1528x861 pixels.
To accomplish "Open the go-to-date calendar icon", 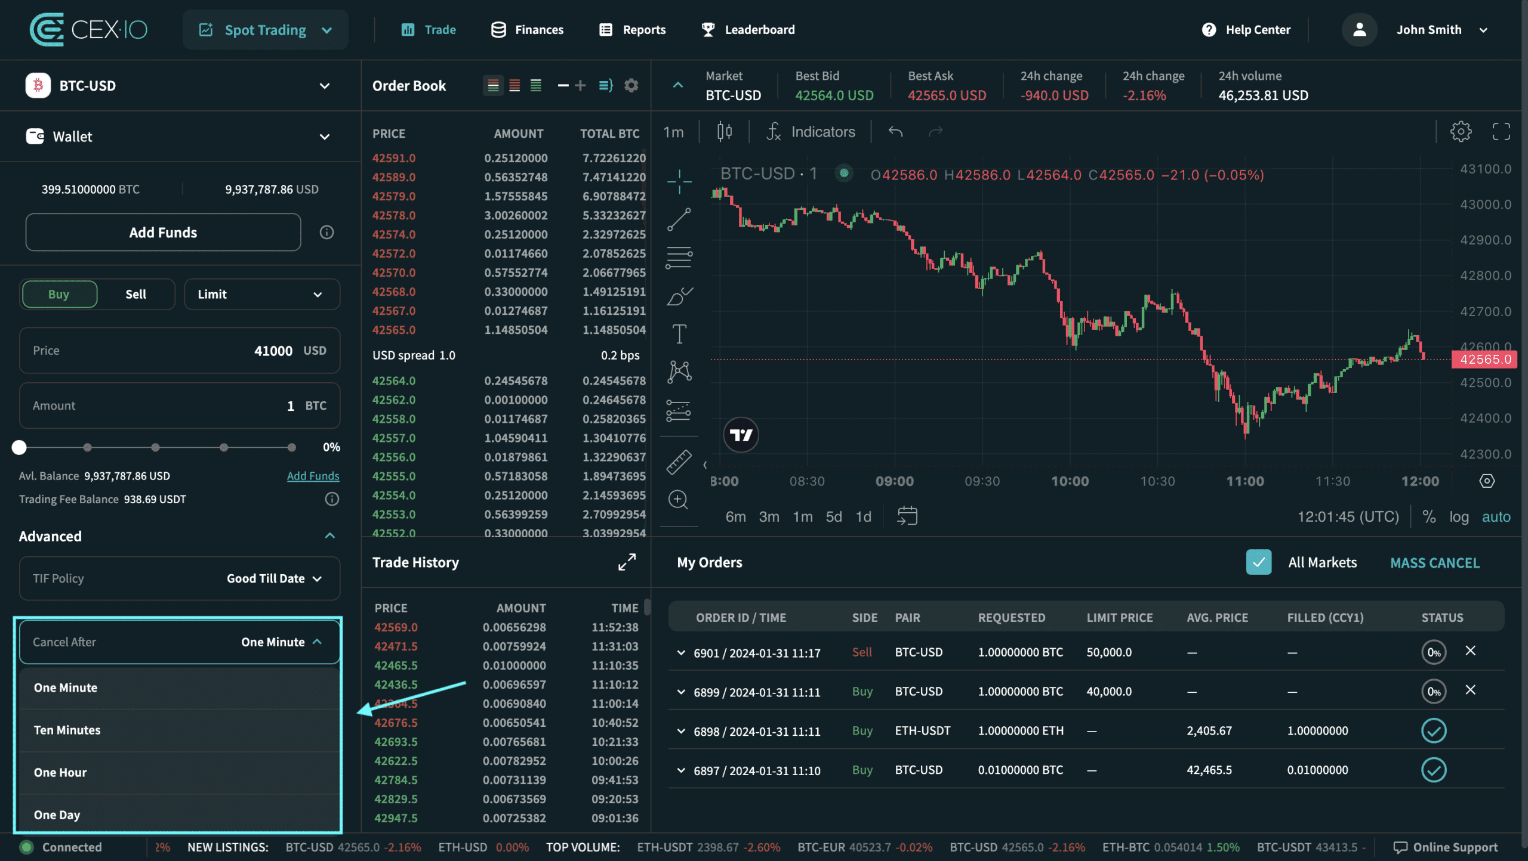I will 907,516.
